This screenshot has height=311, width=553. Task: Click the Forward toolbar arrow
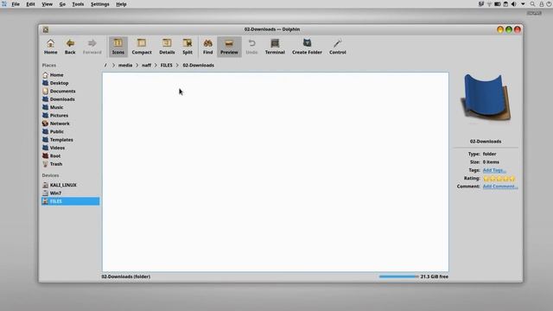click(92, 47)
